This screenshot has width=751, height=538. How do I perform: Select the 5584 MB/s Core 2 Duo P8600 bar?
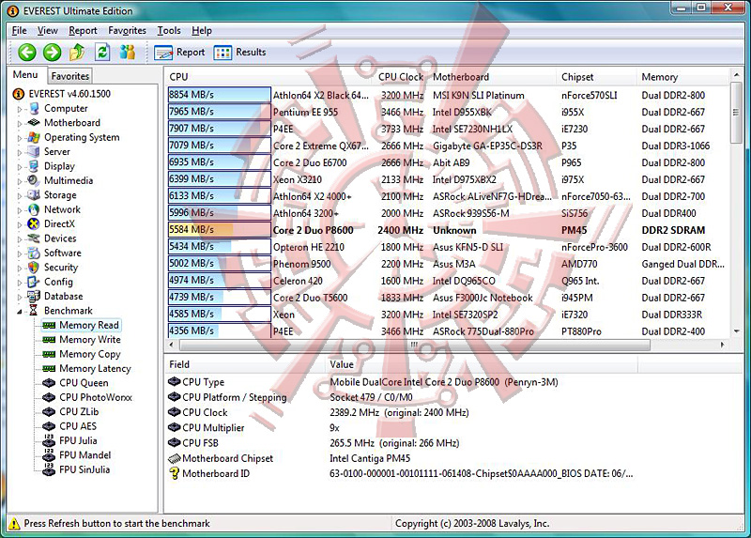coord(220,230)
